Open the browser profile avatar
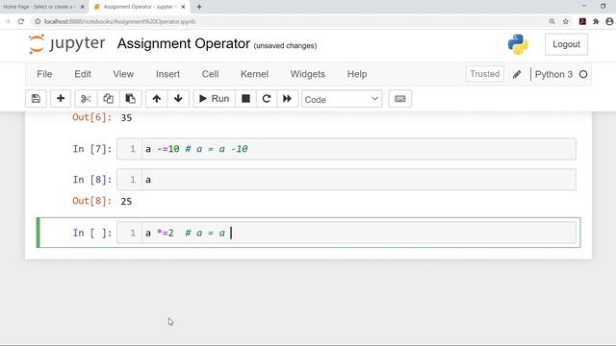This screenshot has height=346, width=616. pos(609,21)
